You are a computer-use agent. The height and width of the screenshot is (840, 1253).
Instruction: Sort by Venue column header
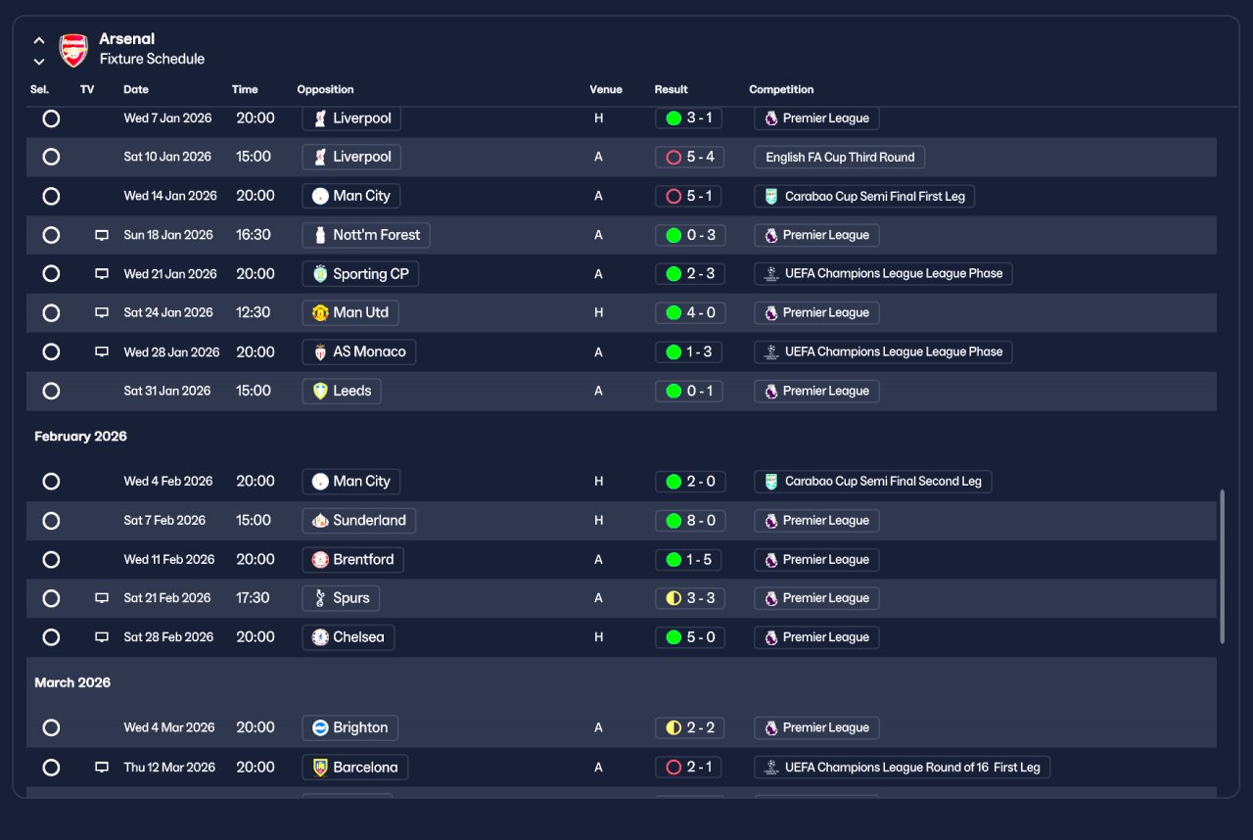[606, 89]
